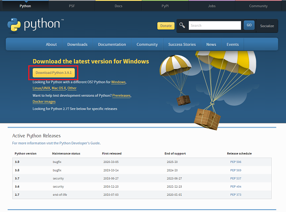The height and width of the screenshot is (212, 286).
Task: Click the GO search button
Action: 249,25
